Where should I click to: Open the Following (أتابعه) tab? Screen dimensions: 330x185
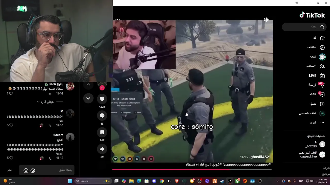(318, 57)
